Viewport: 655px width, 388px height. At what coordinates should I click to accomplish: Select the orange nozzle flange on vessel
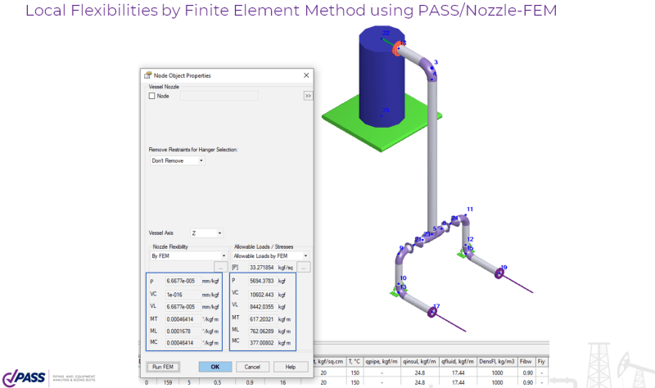396,49
